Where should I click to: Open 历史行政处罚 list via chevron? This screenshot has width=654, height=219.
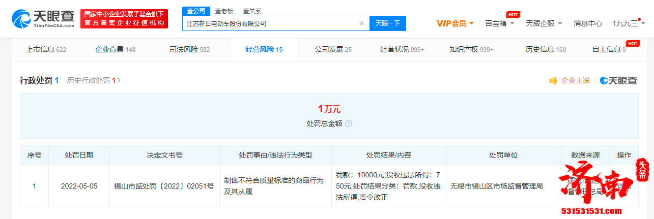pyautogui.click(x=119, y=80)
